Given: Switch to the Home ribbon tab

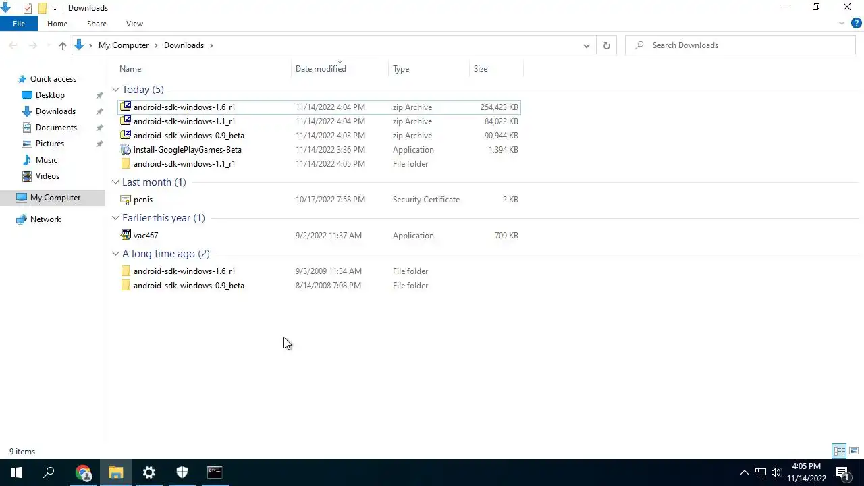Looking at the screenshot, I should (x=57, y=24).
